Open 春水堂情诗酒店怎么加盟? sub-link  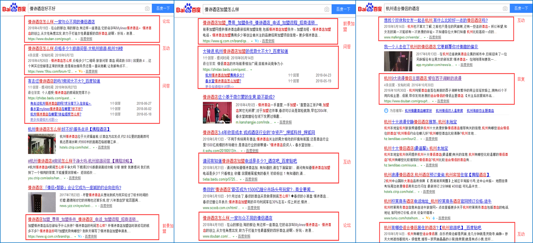[223, 81]
